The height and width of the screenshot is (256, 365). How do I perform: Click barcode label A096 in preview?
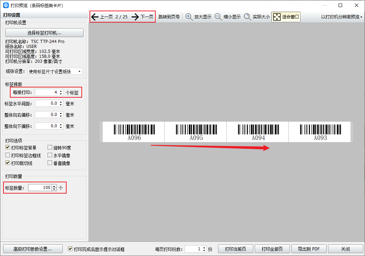tap(134, 132)
